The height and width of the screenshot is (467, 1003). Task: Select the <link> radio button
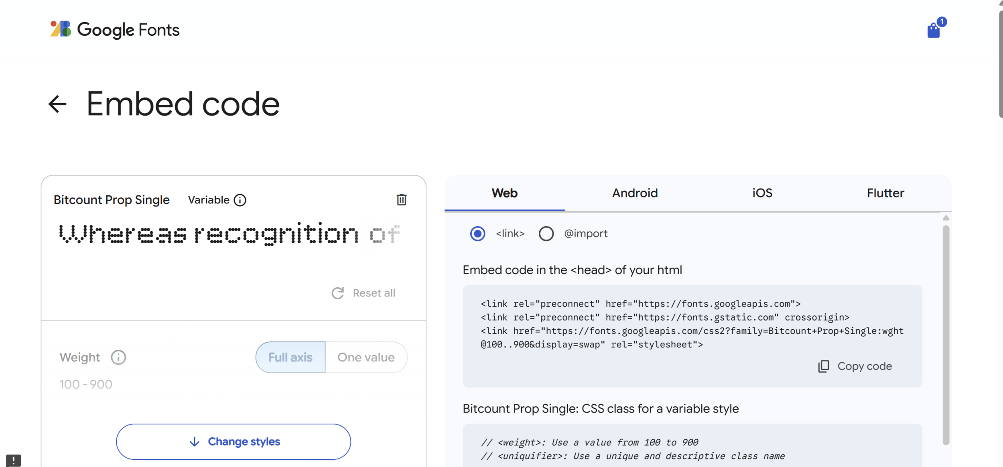[x=477, y=233]
